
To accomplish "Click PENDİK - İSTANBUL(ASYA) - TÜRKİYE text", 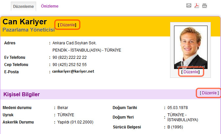I will coord(87,50).
